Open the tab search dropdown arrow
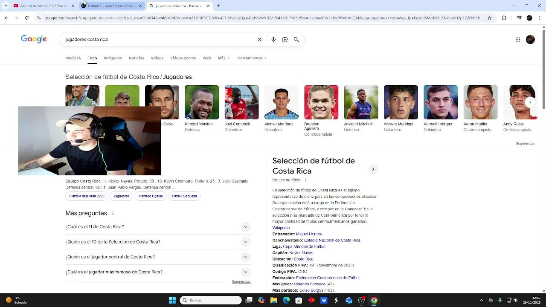Viewport: 546px width, 307px height. coord(6,6)
